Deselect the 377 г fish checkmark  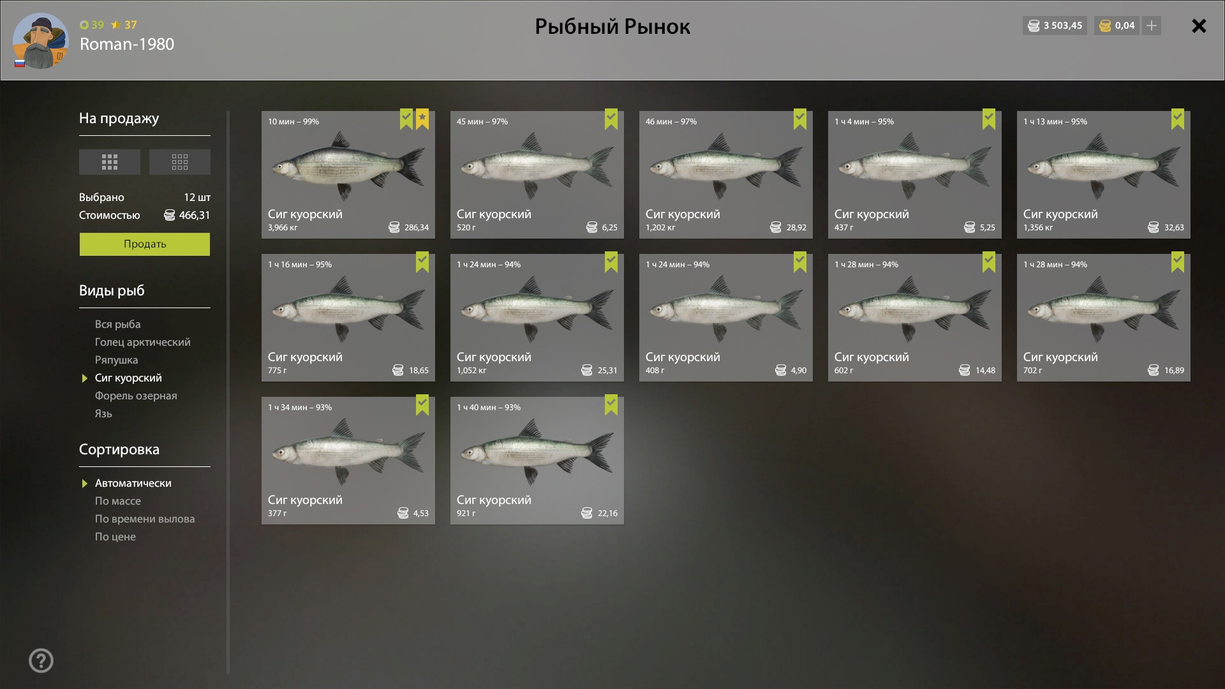click(x=422, y=405)
